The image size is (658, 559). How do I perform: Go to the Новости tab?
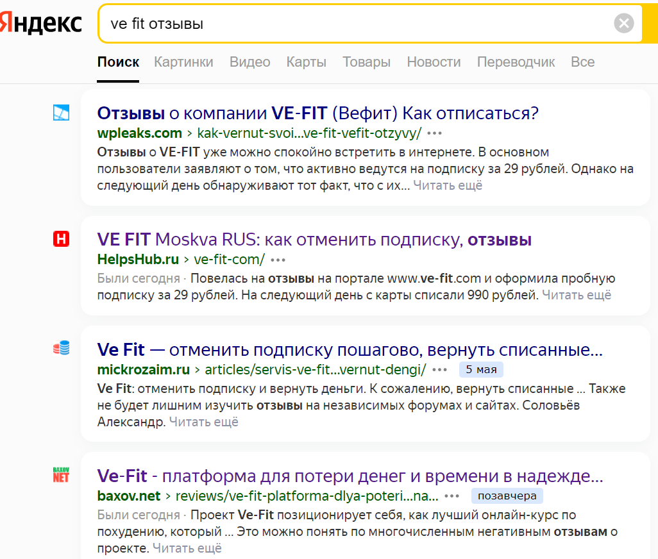click(434, 62)
